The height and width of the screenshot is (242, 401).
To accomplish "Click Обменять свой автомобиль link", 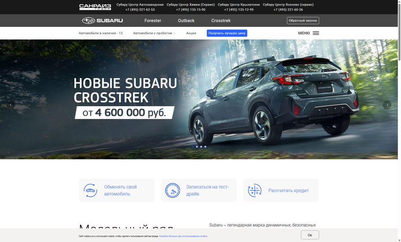I will coord(120,190).
